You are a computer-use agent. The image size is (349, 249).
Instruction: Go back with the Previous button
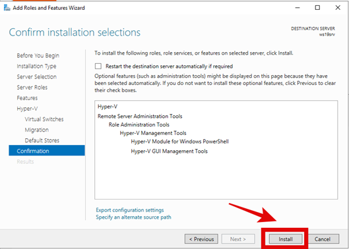point(201,239)
